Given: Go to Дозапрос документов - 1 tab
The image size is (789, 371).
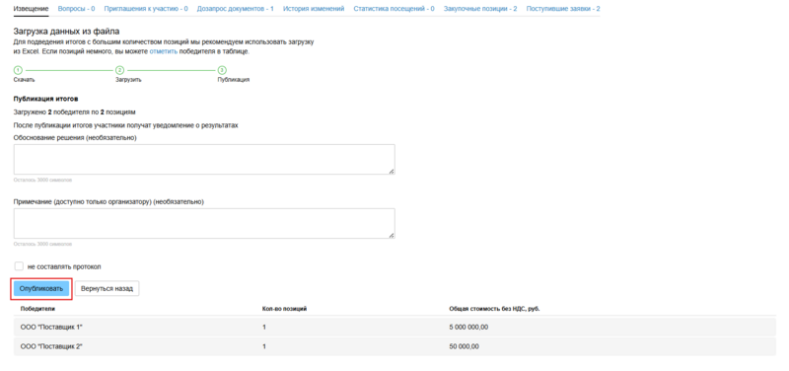Looking at the screenshot, I should 236,9.
